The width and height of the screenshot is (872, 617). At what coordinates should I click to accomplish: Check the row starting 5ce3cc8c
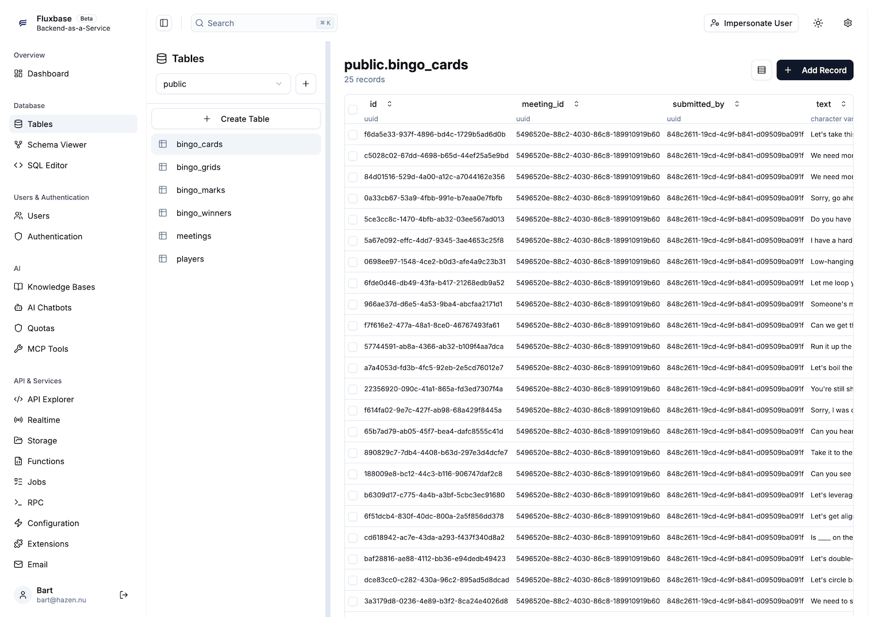click(353, 220)
